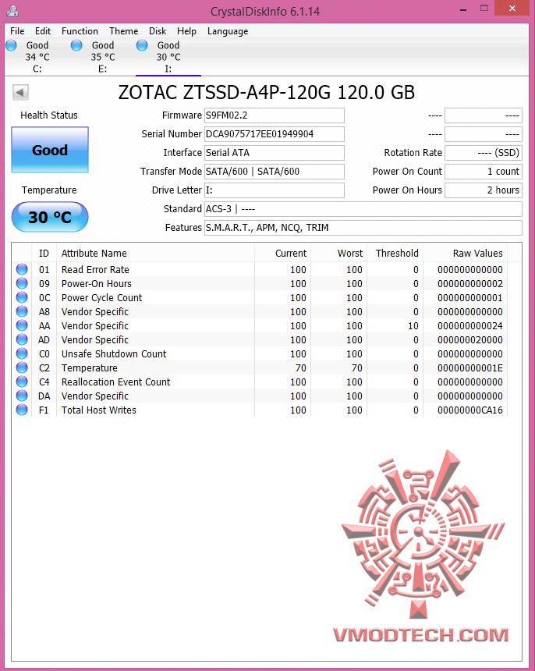This screenshot has width=535, height=671.
Task: Switch to disk E: 35 °C tab
Action: [103, 57]
